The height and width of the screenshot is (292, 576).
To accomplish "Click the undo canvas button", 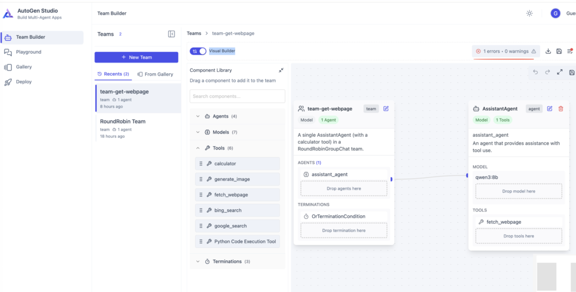I will point(535,73).
